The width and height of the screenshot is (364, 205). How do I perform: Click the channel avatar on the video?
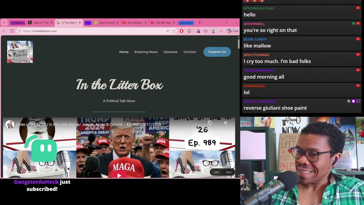(10, 124)
